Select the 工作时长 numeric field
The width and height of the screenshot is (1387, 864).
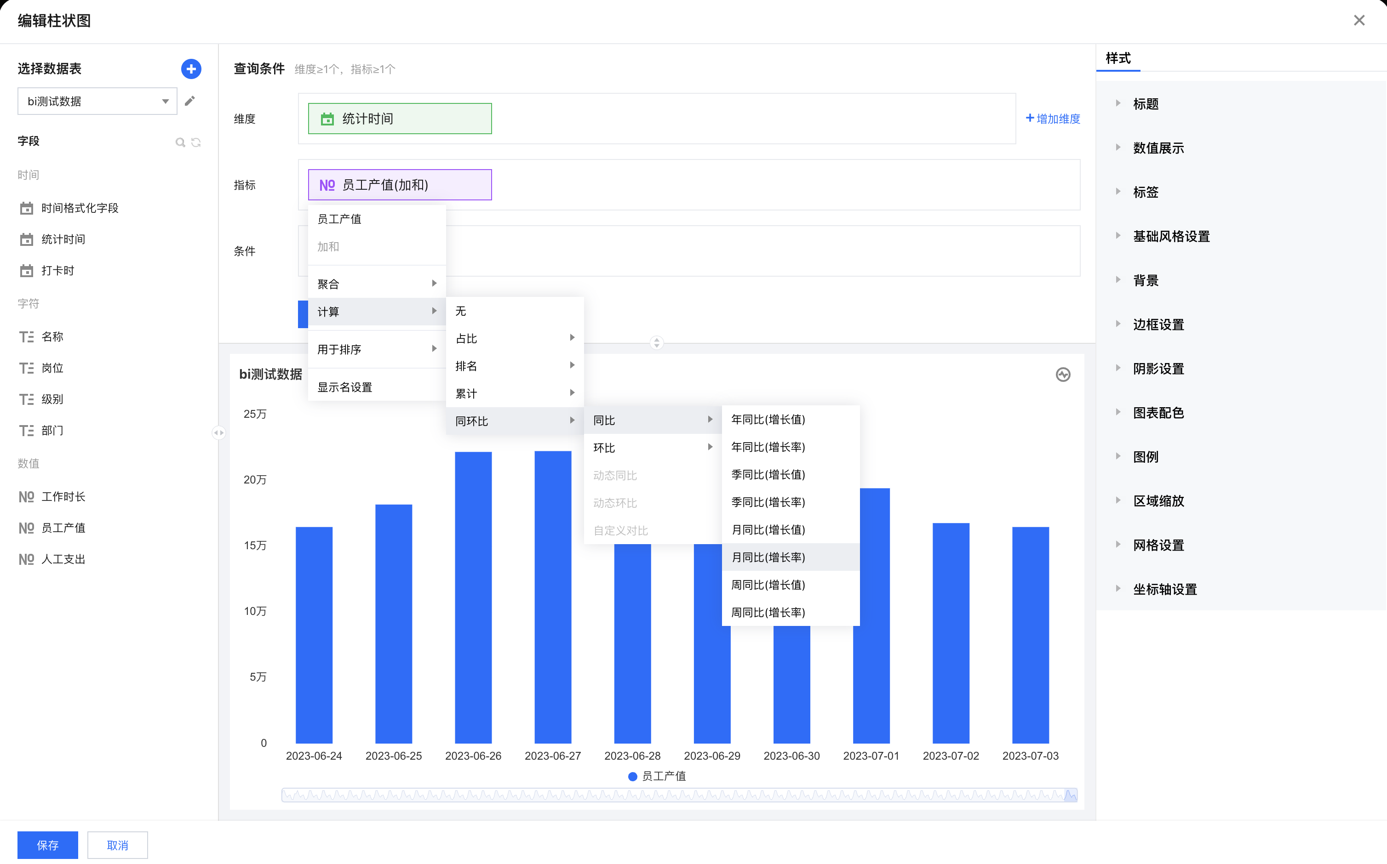coord(63,497)
